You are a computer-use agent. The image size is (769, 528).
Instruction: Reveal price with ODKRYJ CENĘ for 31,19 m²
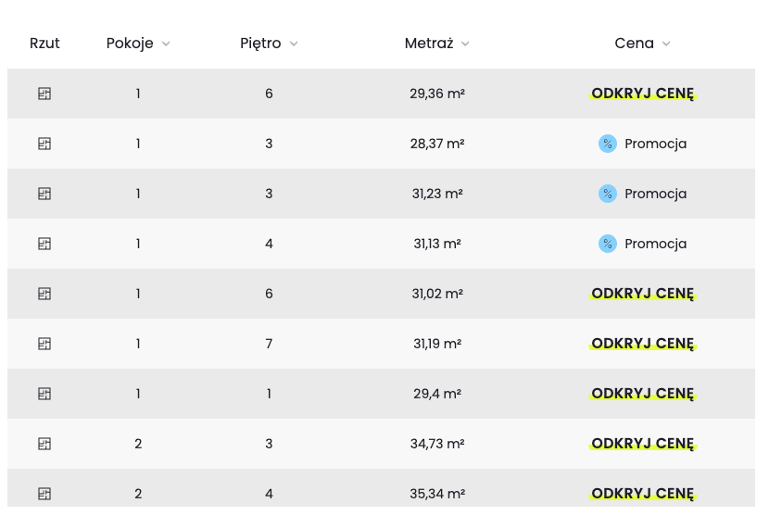pyautogui.click(x=642, y=344)
